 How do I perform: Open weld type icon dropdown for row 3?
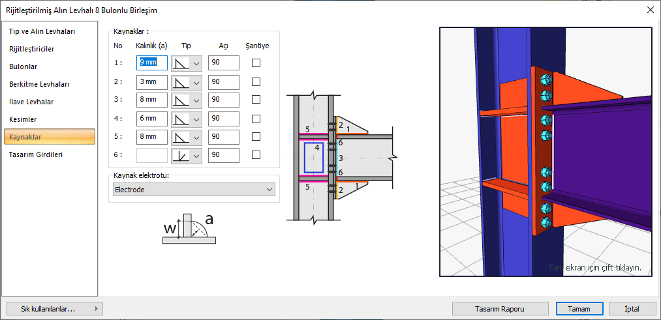pos(187,100)
